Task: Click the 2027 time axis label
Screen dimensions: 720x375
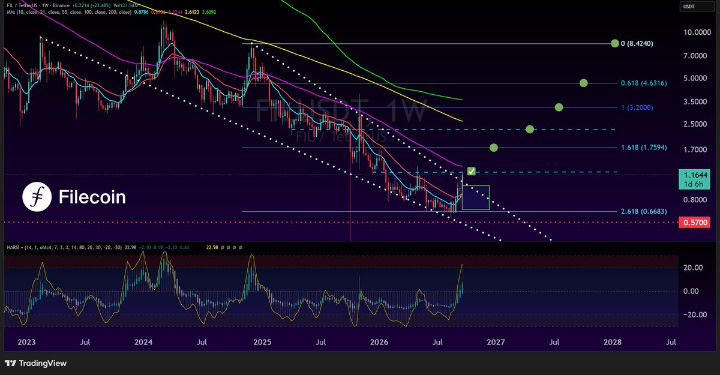Action: 496,343
